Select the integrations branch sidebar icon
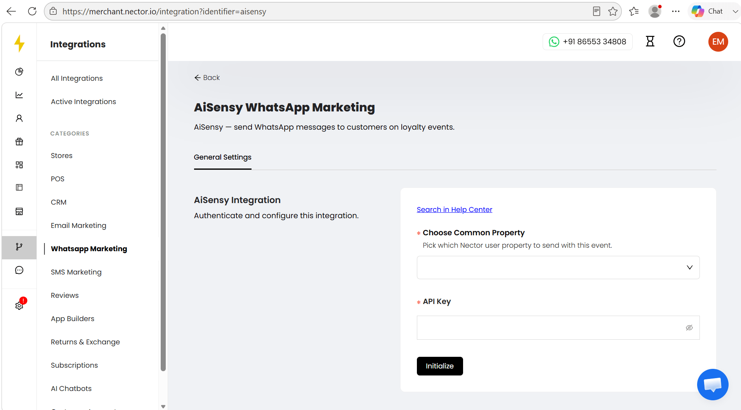The width and height of the screenshot is (741, 410). coord(19,247)
